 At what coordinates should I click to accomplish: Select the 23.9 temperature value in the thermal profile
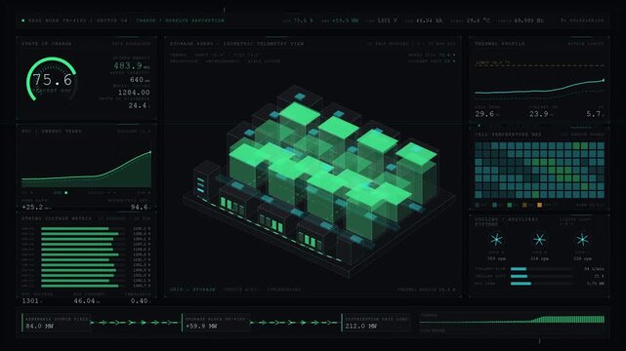coord(538,114)
